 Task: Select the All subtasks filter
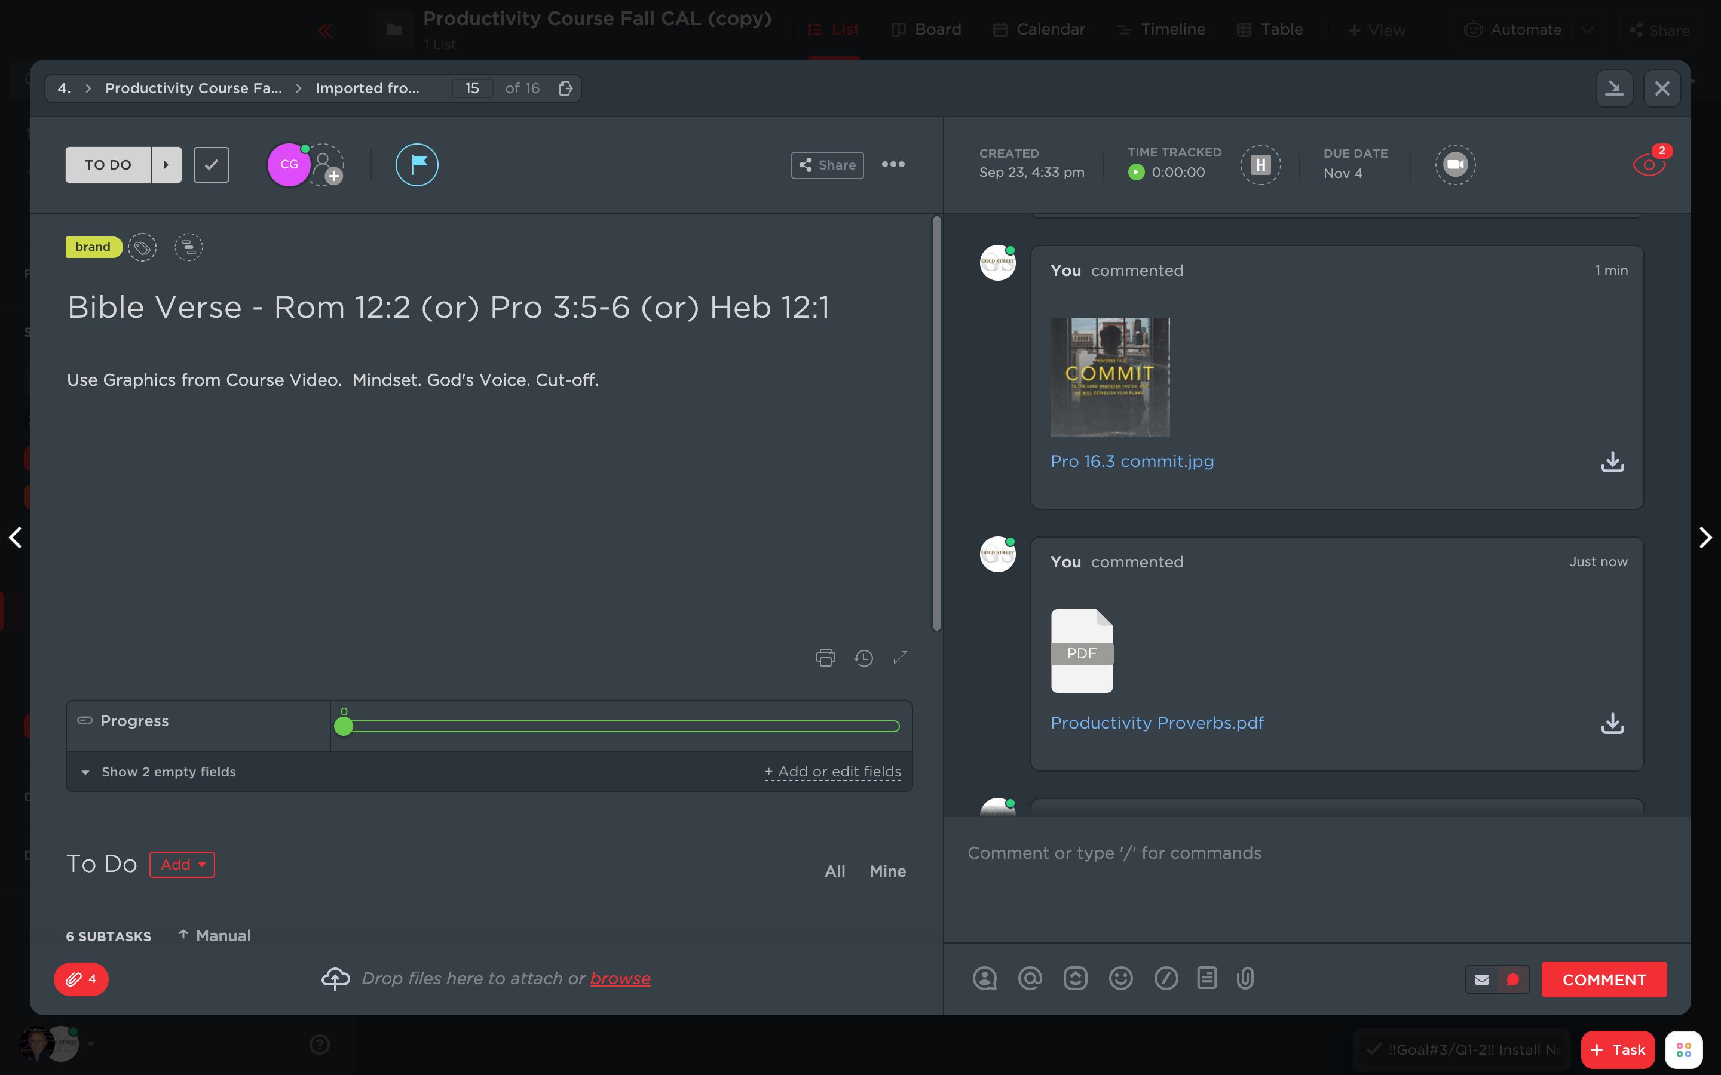[834, 871]
